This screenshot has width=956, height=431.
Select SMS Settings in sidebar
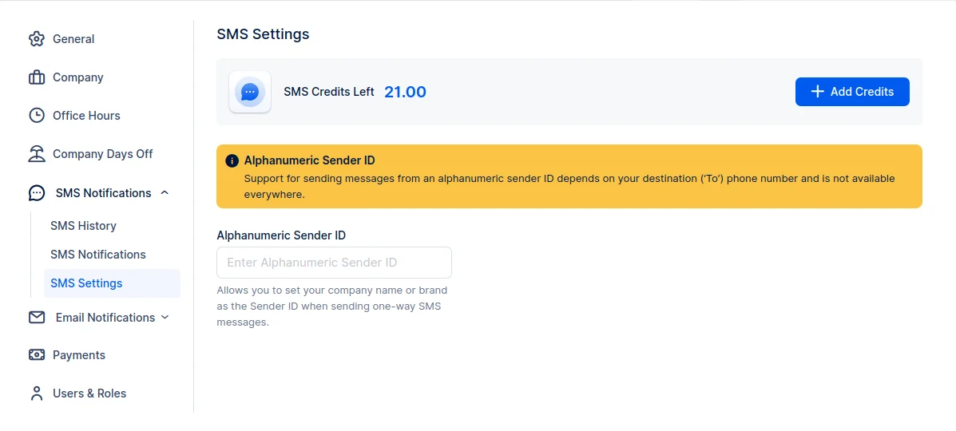pyautogui.click(x=86, y=283)
